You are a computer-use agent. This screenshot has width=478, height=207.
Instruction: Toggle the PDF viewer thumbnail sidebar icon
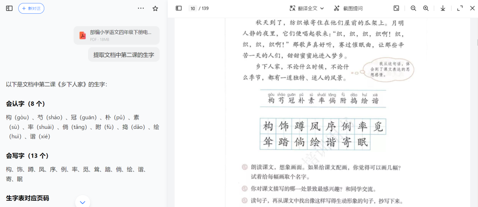179,8
